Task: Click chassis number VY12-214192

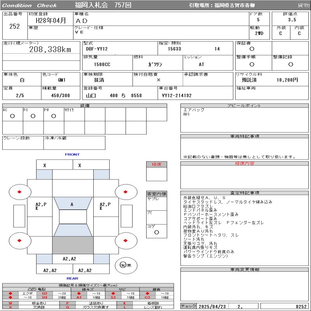Action: pyautogui.click(x=177, y=95)
